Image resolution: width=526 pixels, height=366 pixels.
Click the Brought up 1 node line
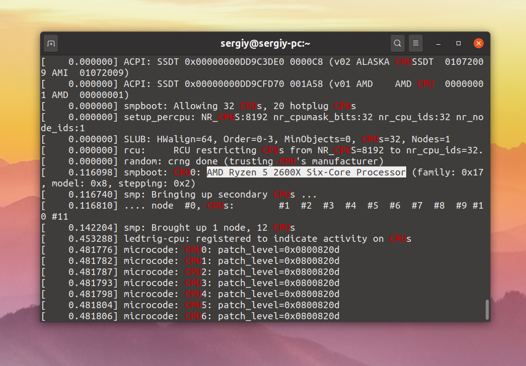168,228
